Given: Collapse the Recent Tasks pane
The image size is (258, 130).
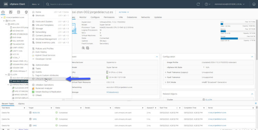Looking at the screenshot, I should (x=256, y=103).
